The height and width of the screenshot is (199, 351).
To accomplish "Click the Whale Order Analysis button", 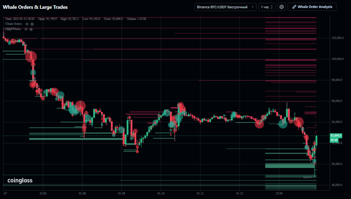I will [x=312, y=7].
